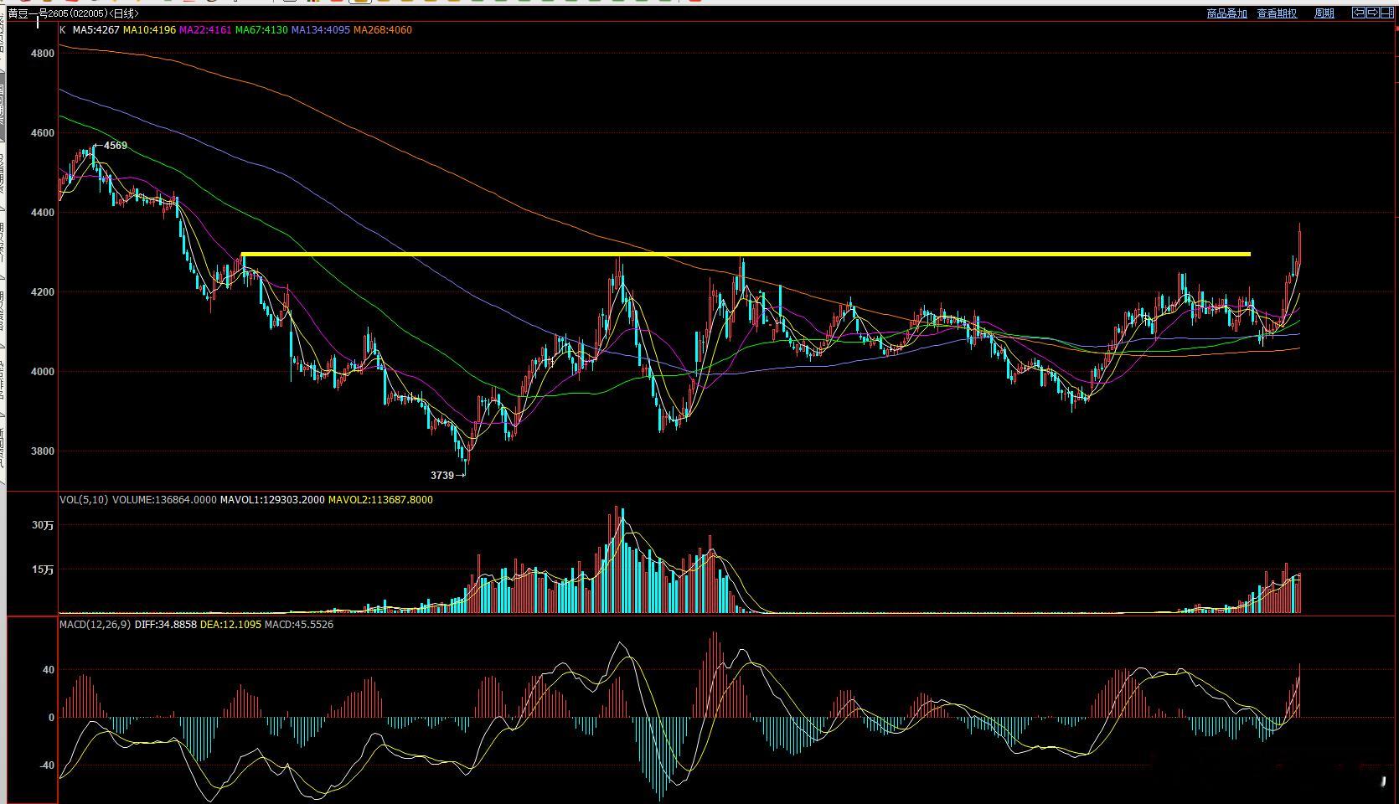1399x804 pixels.
Task: Open the 查看期权 options link
Action: [x=1277, y=13]
